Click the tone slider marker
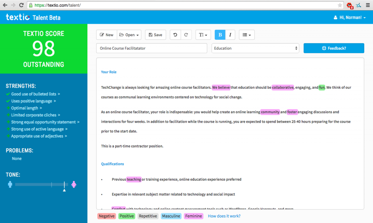The height and width of the screenshot is (223, 373). [64, 186]
